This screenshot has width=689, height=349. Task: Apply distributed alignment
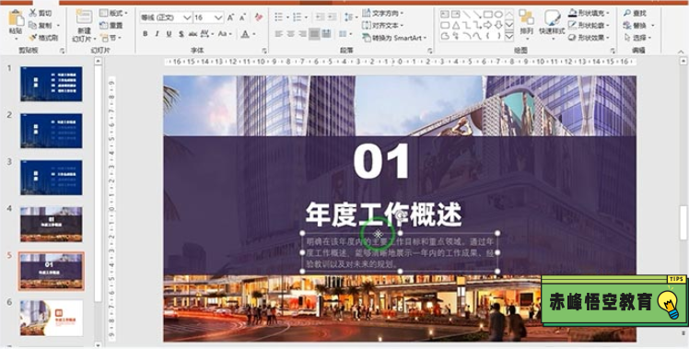[326, 34]
